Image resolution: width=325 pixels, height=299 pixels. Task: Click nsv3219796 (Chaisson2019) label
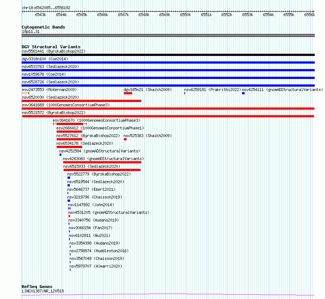[95, 197]
